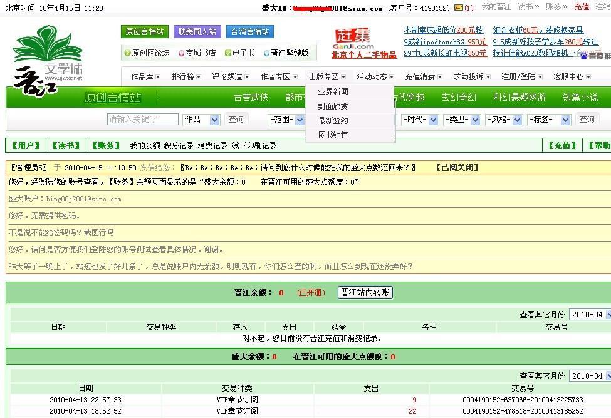Viewport: 611px width, 418px height.
Task: Open ad link 29寸8成新长虹电视350元
Action: 445,53
